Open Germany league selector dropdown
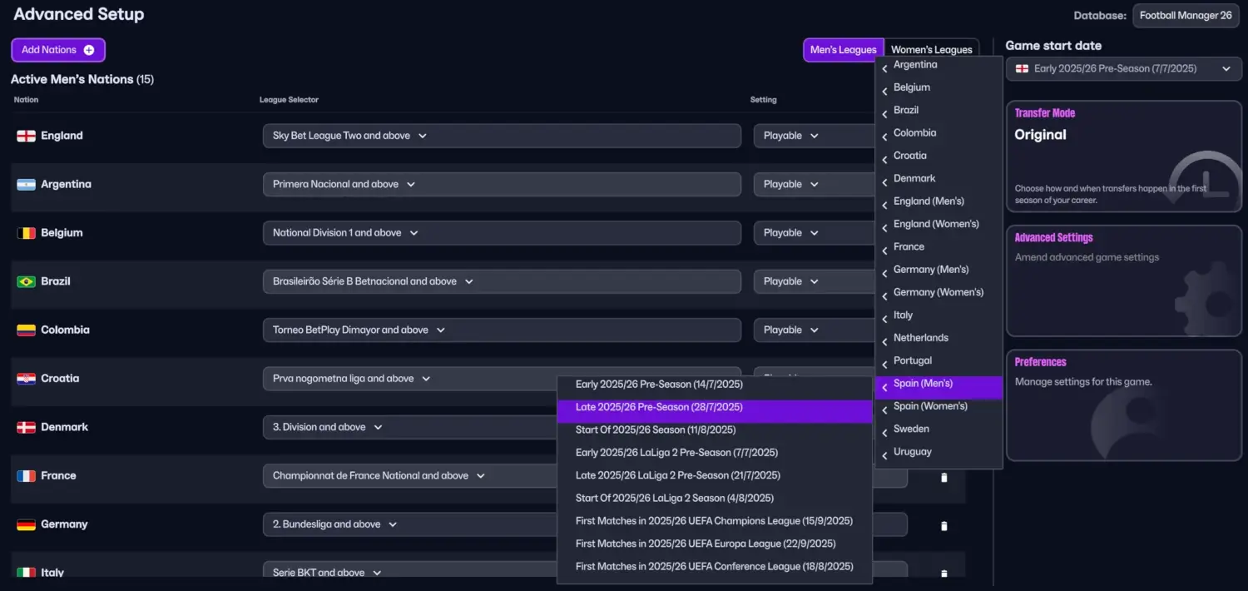The width and height of the screenshot is (1248, 591). coord(409,524)
